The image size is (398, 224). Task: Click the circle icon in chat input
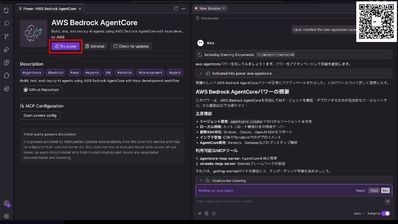pos(214,214)
